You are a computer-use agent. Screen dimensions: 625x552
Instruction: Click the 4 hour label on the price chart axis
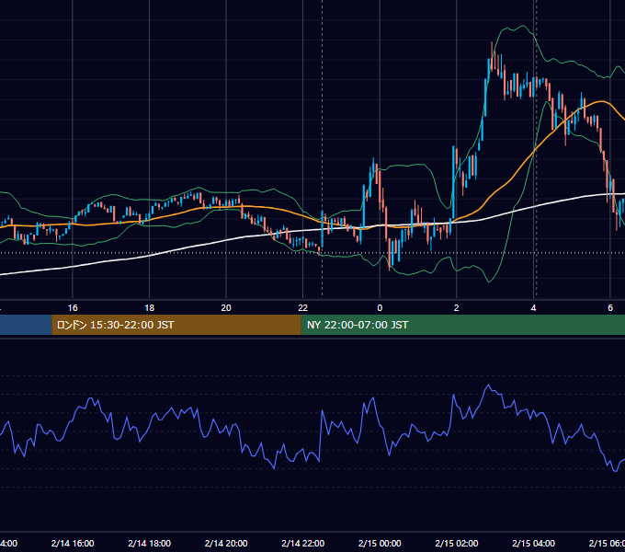click(533, 308)
